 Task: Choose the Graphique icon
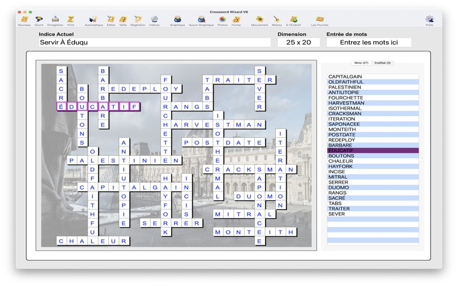point(177,19)
